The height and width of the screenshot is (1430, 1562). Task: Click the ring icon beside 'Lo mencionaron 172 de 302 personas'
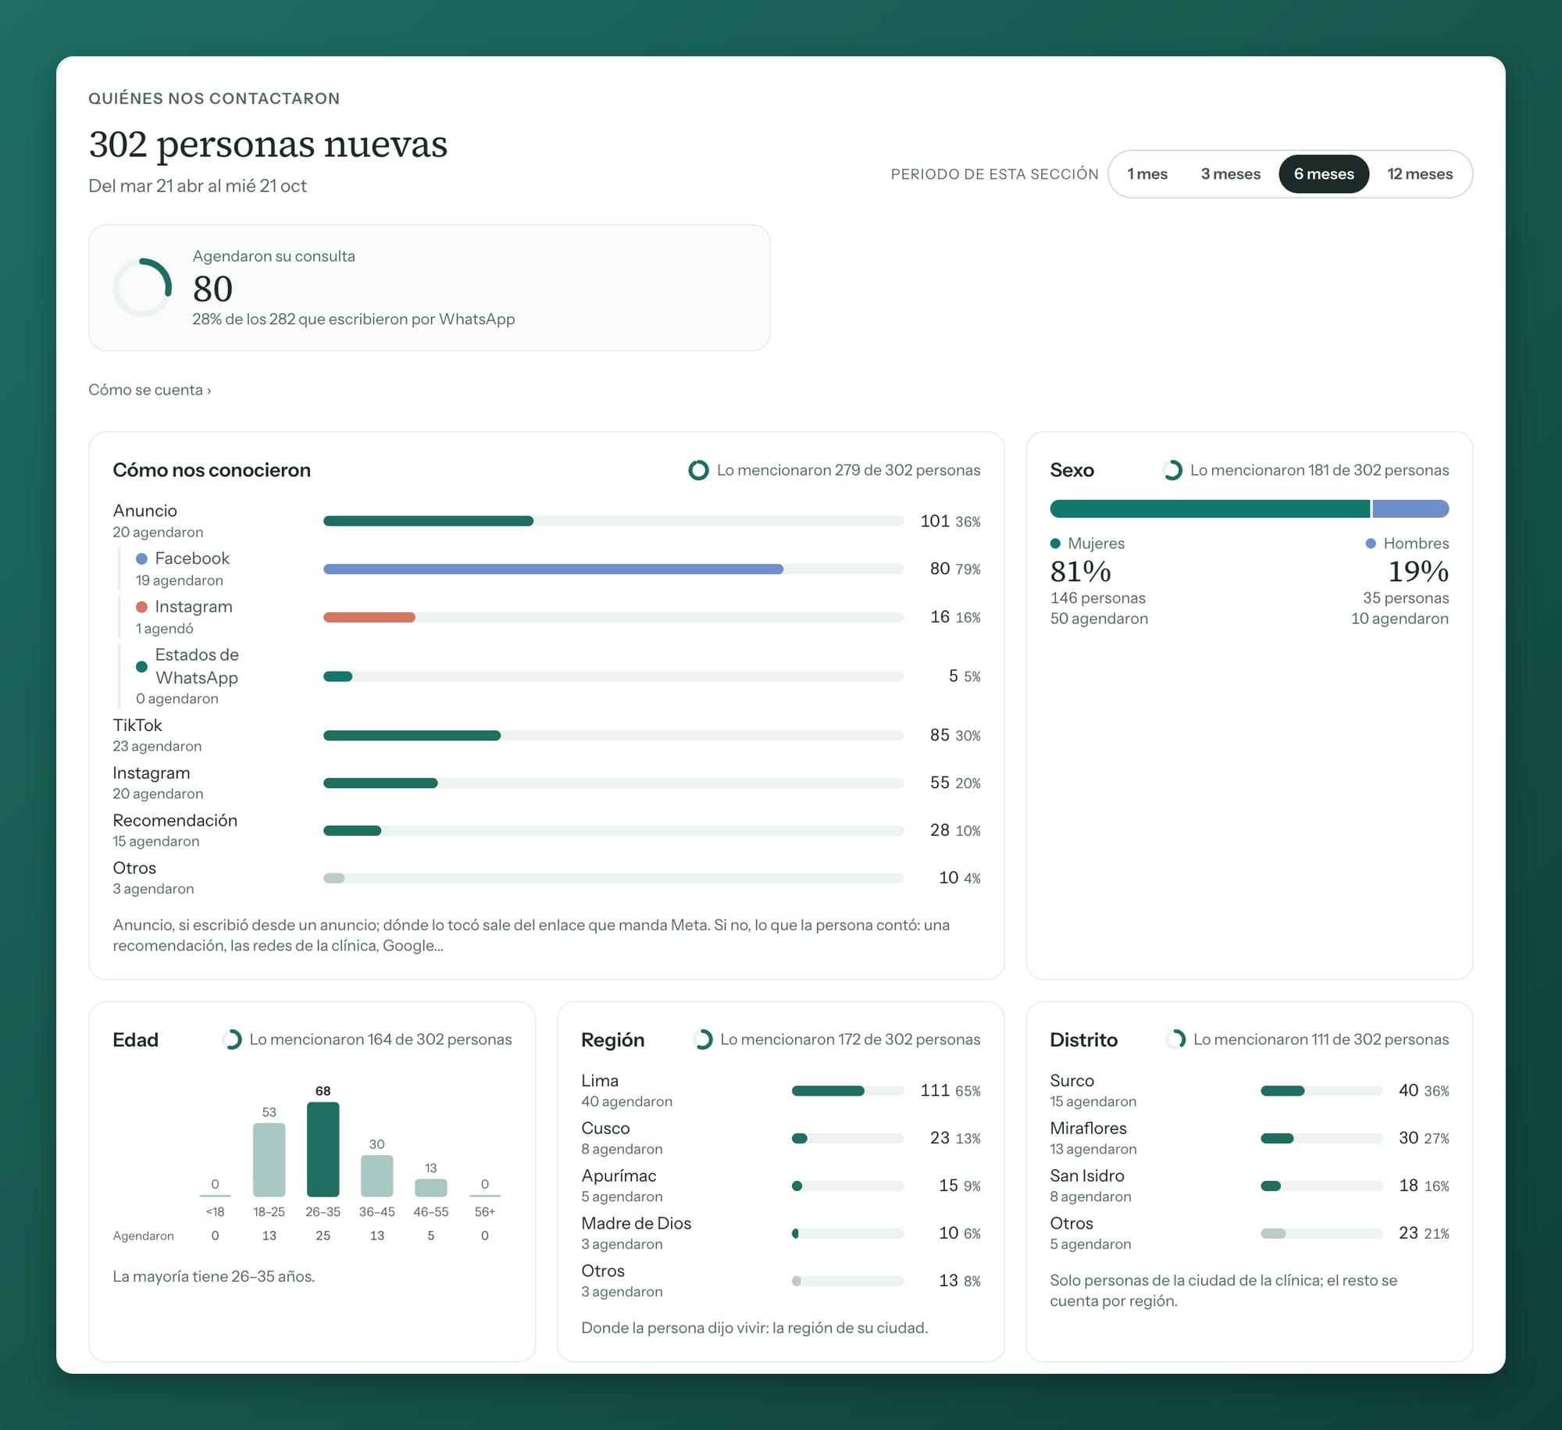click(x=702, y=1040)
